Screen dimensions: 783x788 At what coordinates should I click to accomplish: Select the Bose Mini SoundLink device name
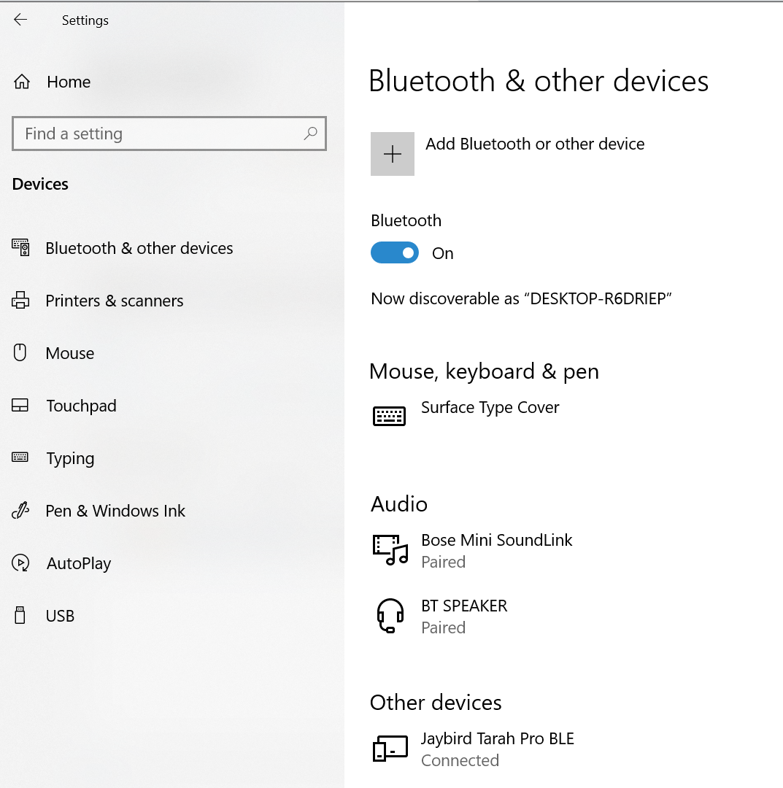pos(496,540)
